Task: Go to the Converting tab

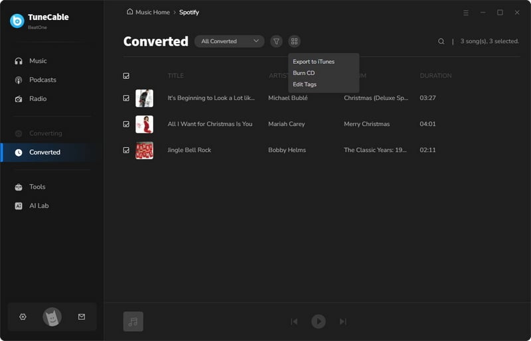Action: [47, 133]
